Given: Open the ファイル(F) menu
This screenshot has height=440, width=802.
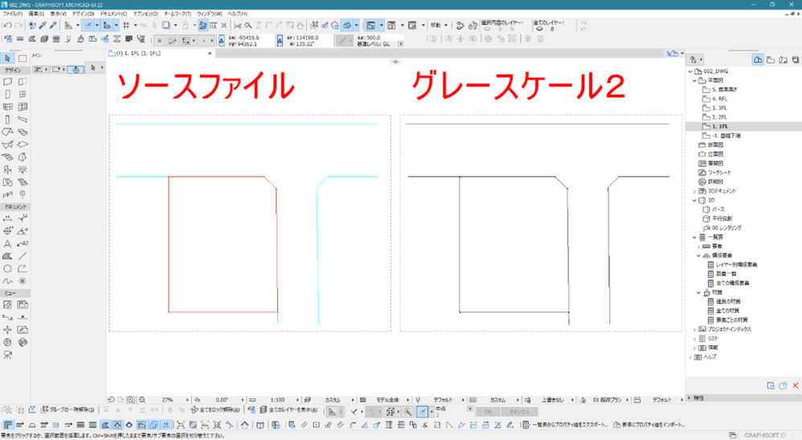Looking at the screenshot, I should coord(12,14).
